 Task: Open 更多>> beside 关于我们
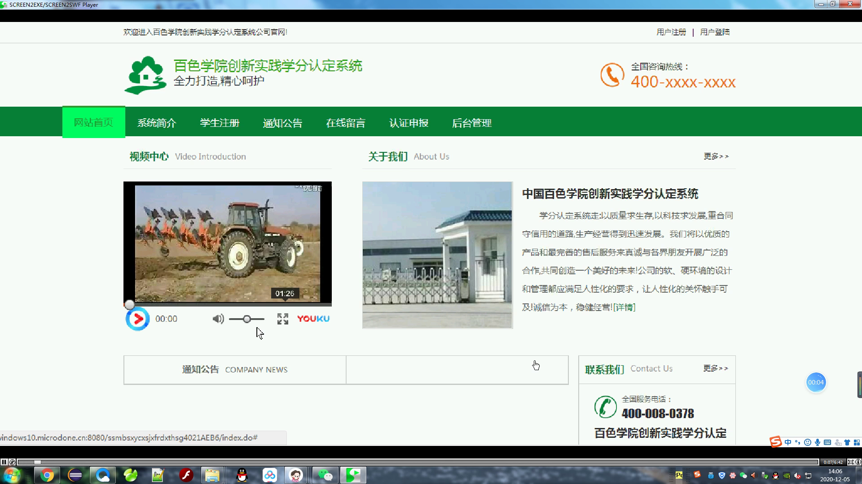click(x=716, y=156)
